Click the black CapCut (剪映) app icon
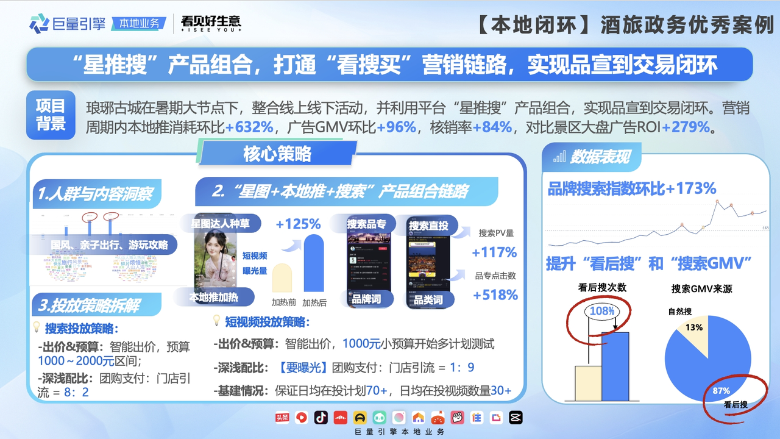780x439 pixels. (x=516, y=418)
